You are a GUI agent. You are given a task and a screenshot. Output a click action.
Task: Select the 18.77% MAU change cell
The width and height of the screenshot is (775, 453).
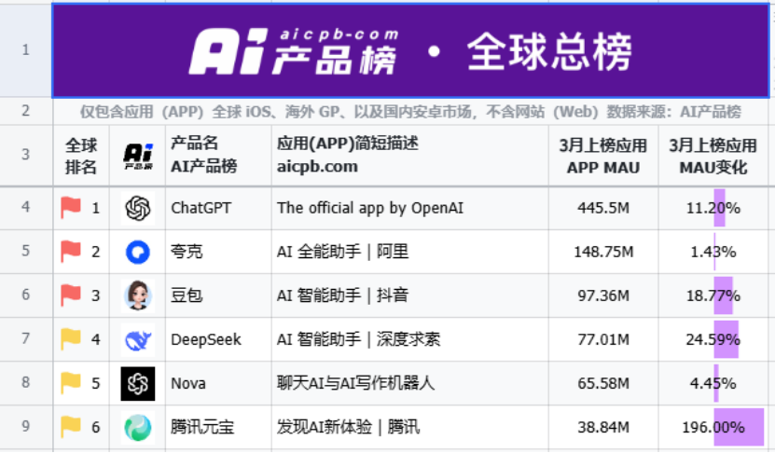[x=713, y=295]
